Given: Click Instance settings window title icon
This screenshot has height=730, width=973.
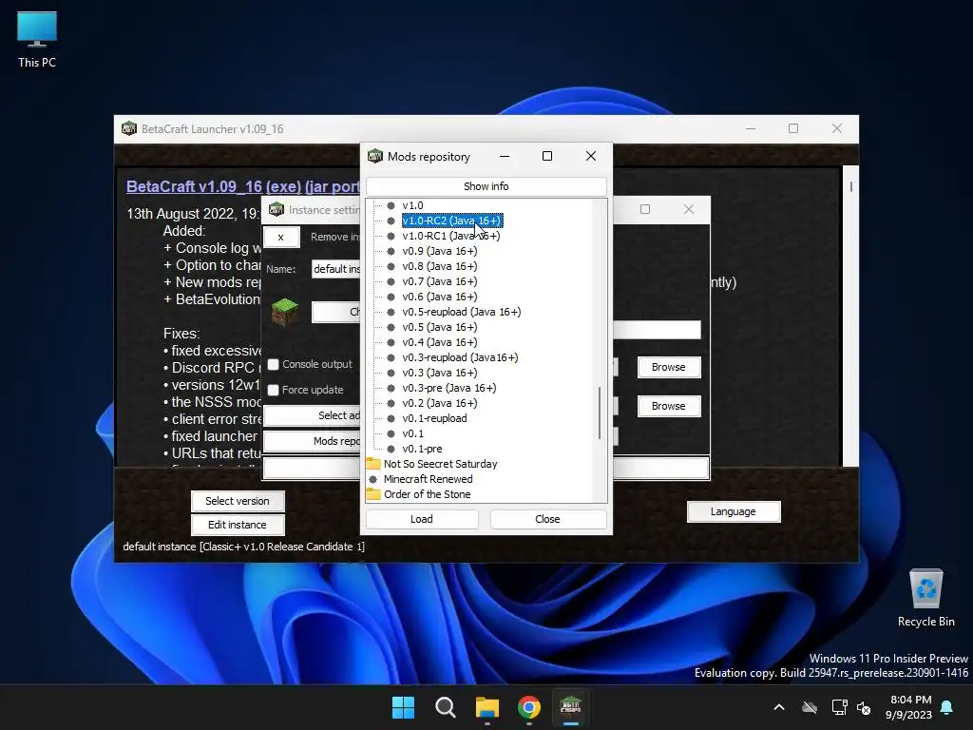Looking at the screenshot, I should 277,210.
